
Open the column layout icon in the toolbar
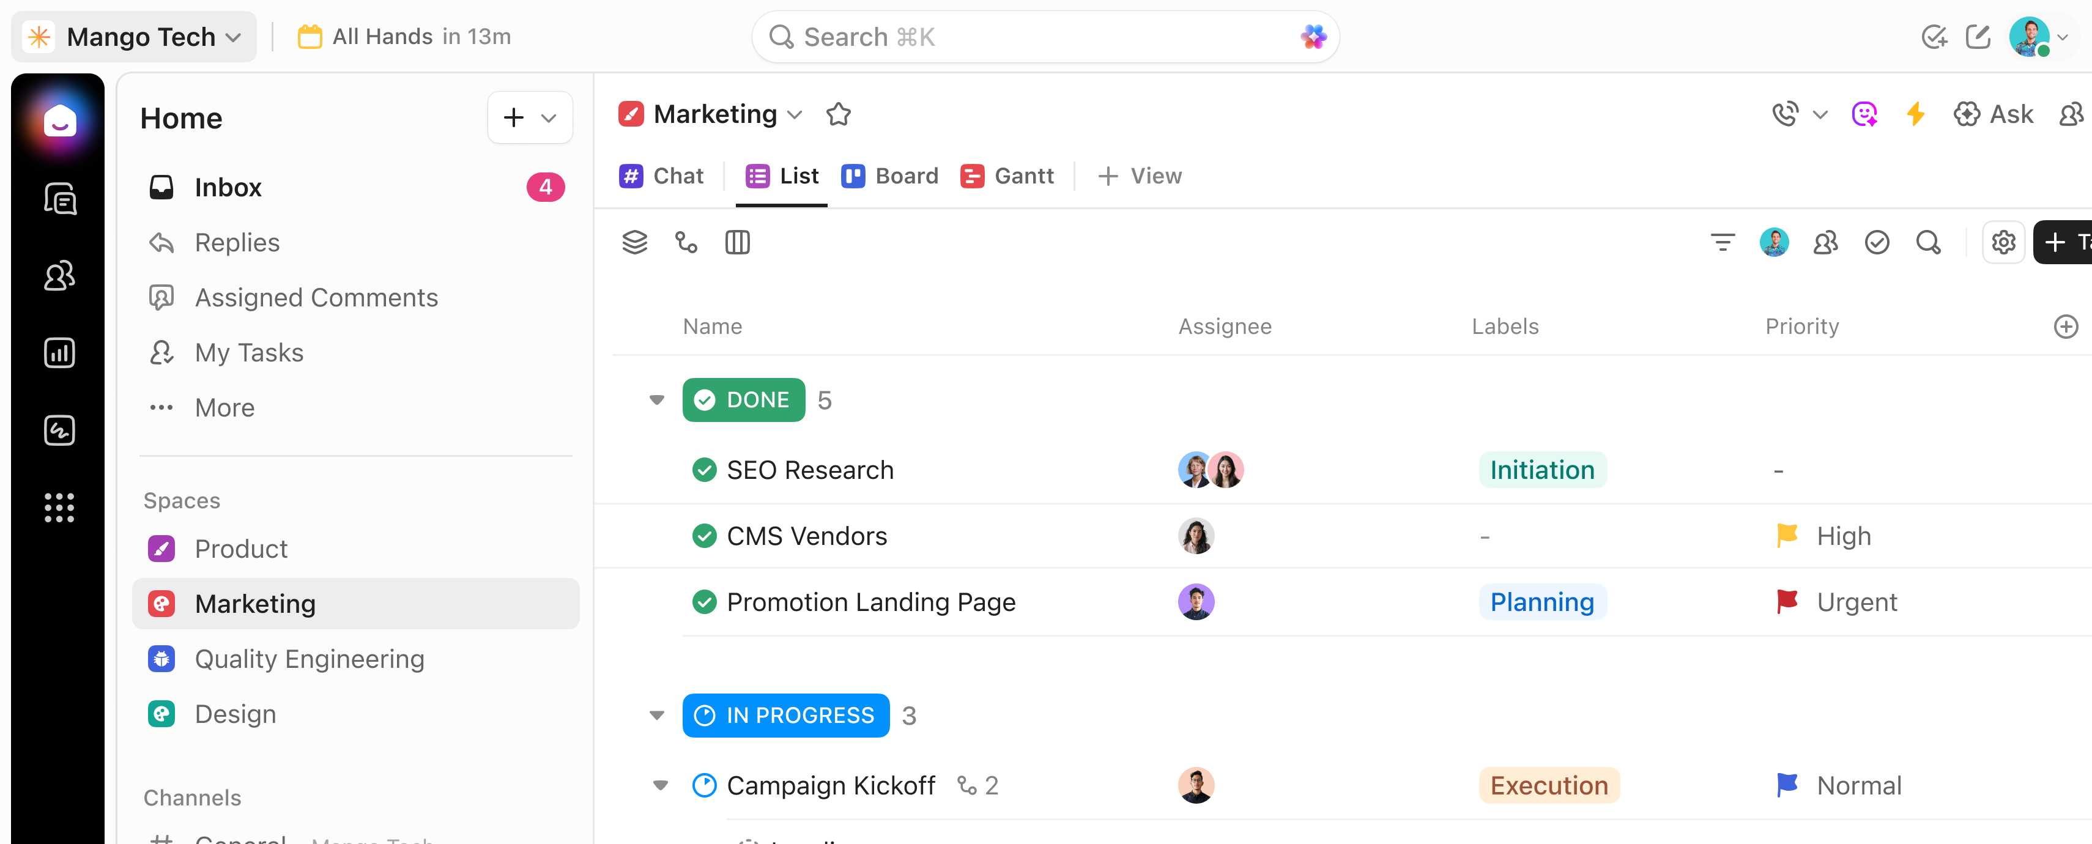click(x=737, y=241)
